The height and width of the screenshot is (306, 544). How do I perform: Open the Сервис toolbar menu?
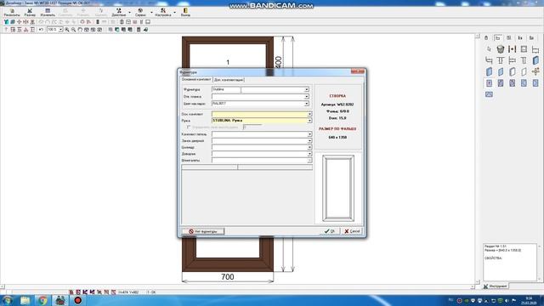[x=140, y=13]
